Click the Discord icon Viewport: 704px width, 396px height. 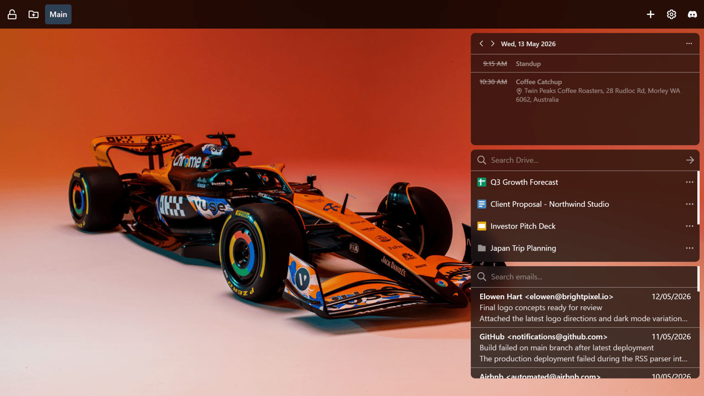(692, 14)
